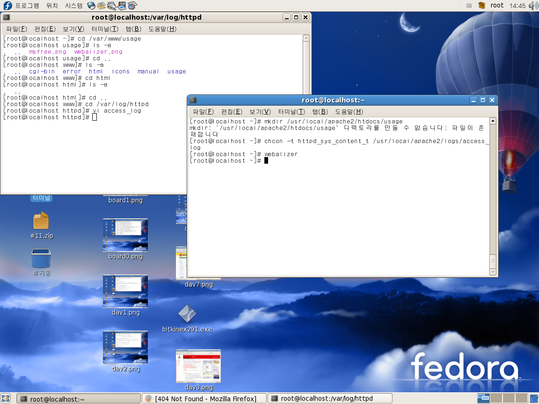The image size is (539, 404).
Task: Launch the presentation app icon in top panel
Action: tap(122, 6)
